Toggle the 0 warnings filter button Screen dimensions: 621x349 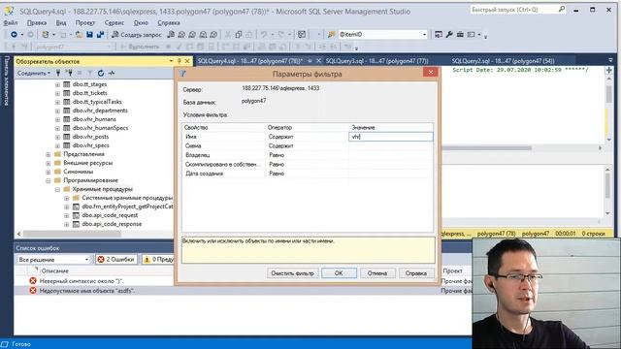coord(158,260)
